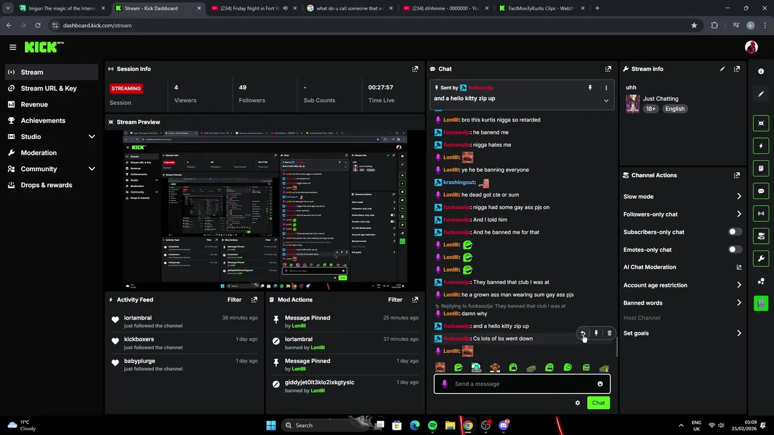
Task: Click the Send a message field
Action: point(522,384)
